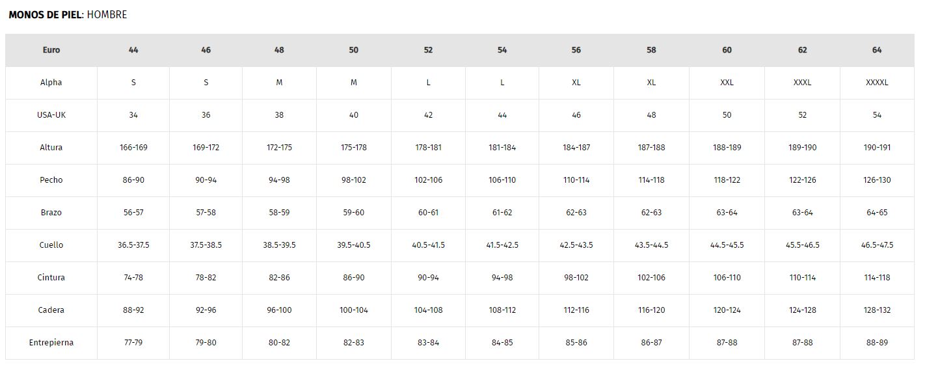
Task: Select the Cuello 41.5-42.5 cell
Action: point(502,245)
